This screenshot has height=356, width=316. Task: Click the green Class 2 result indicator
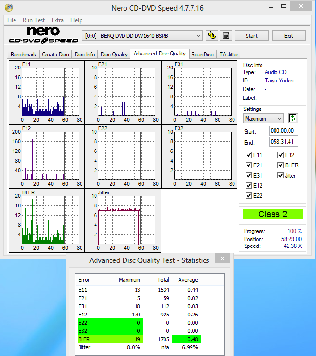tap(273, 214)
